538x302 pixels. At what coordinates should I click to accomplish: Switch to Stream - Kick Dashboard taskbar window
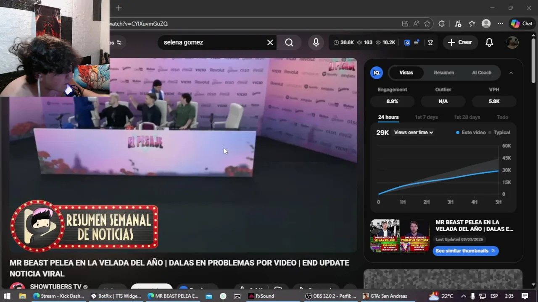(x=58, y=296)
